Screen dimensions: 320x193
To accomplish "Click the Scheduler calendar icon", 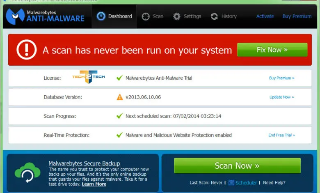I will (231, 182).
